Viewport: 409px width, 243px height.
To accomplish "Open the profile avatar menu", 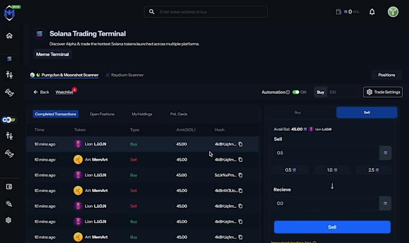I will [393, 12].
